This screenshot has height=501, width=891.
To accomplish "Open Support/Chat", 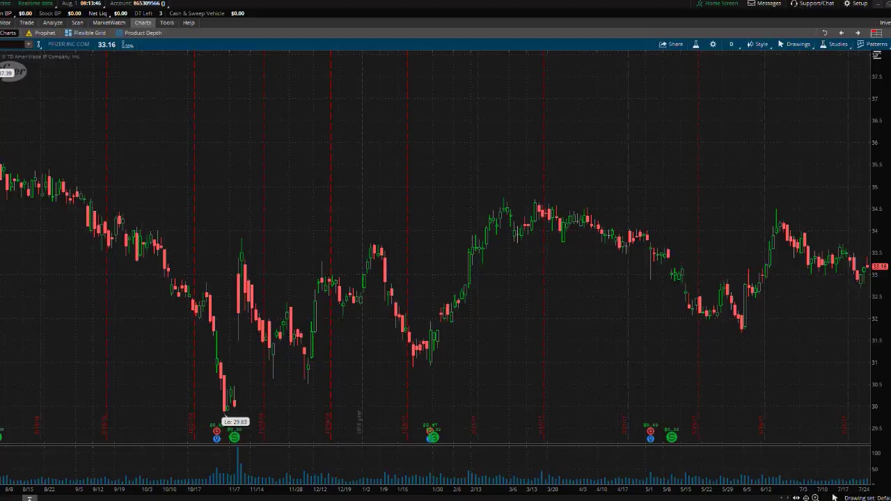I will 812,3.
